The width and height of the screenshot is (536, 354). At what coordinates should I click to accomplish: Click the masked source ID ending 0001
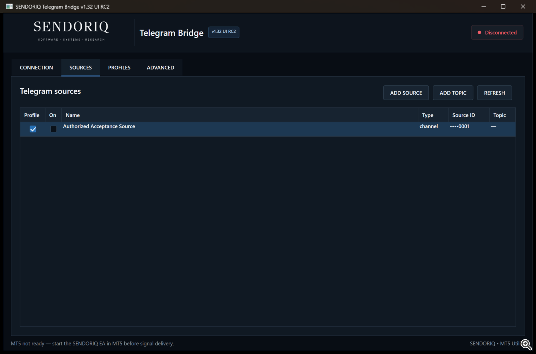point(460,126)
